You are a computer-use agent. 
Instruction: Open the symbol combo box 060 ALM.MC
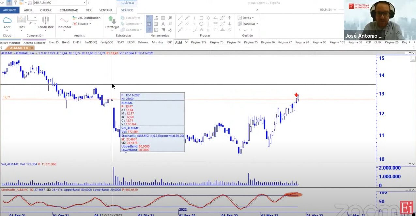tap(59, 3)
